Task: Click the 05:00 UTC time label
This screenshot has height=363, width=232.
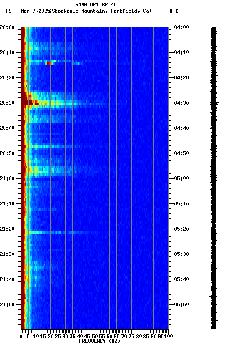Action: pyautogui.click(x=182, y=179)
